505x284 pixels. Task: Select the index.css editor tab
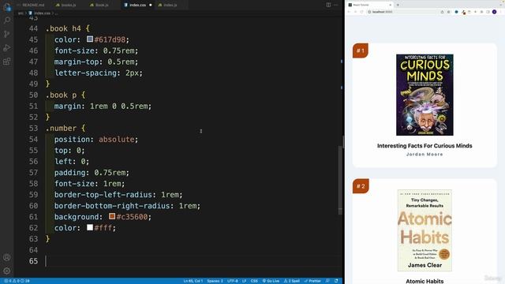137,5
